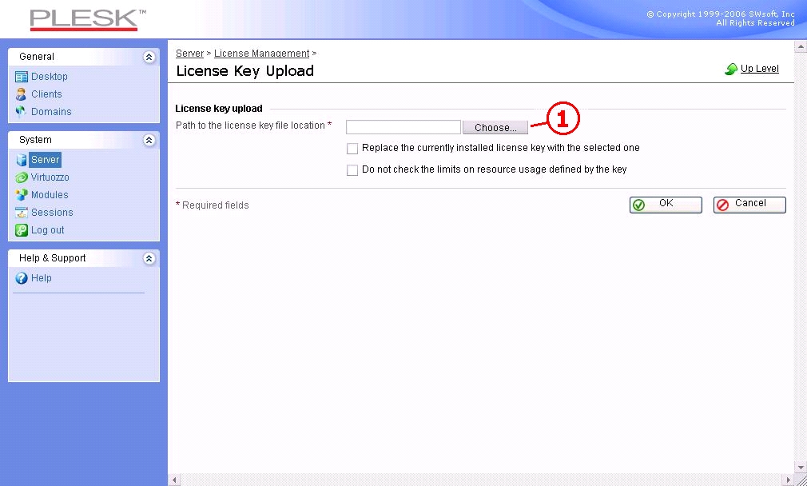This screenshot has width=807, height=486.
Task: Click the Clients person icon
Action: tap(22, 94)
